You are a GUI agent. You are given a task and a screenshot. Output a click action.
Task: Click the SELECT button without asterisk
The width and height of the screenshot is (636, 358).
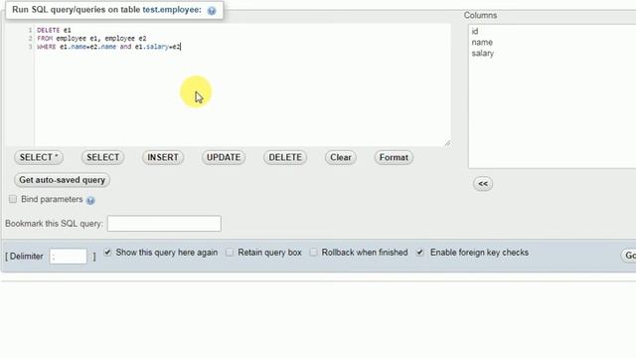[102, 157]
